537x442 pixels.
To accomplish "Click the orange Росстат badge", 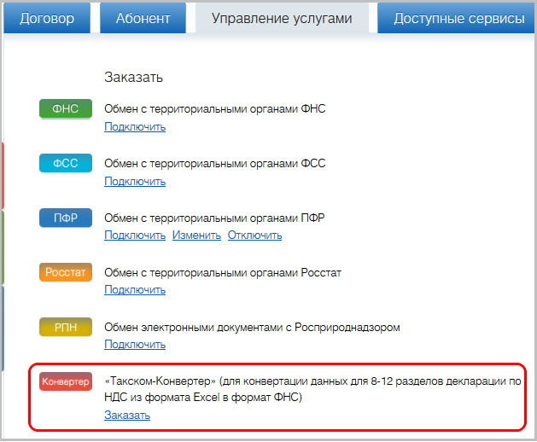I will point(65,273).
